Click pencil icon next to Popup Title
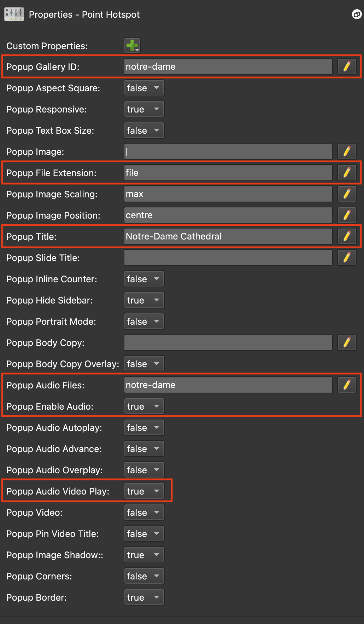Screen dimensions: 364x624 click(347, 236)
